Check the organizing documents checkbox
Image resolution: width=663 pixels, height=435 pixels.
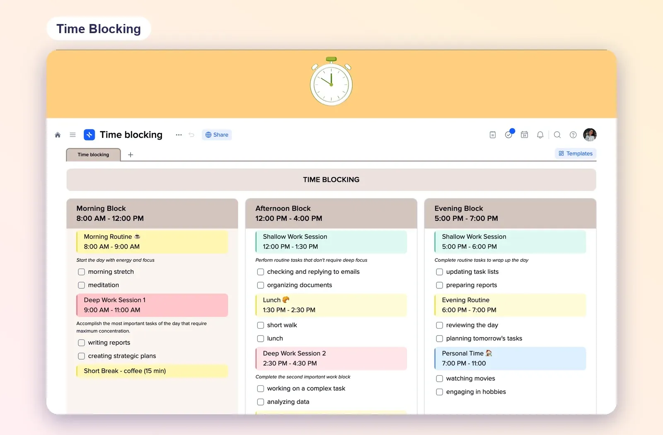click(261, 285)
